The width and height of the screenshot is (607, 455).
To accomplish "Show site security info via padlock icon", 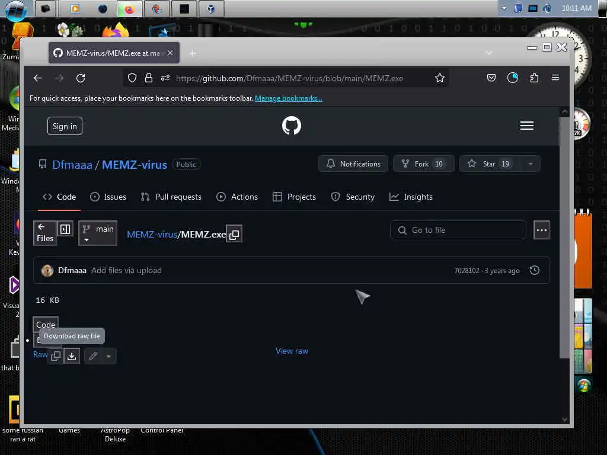I will click(149, 78).
